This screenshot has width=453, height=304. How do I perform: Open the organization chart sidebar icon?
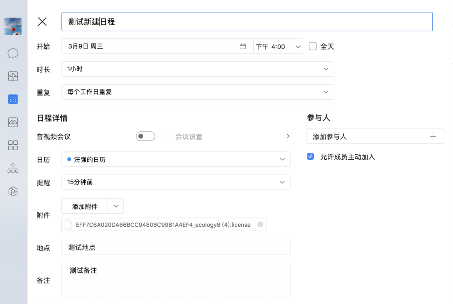click(x=13, y=168)
